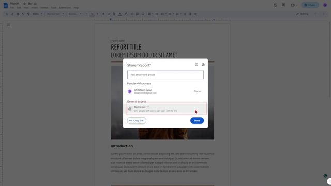This screenshot has height=186, width=331.
Task: Open the highlight color picker
Action: 126,14
